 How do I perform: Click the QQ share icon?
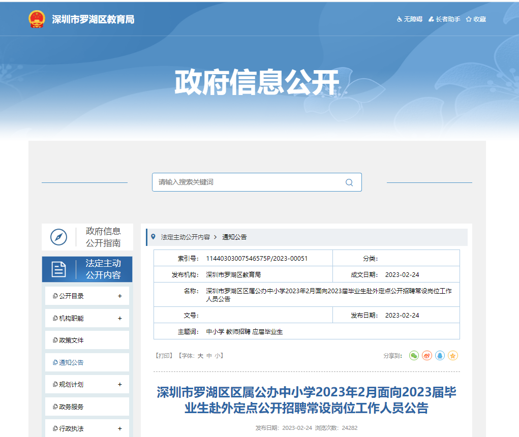click(440, 356)
